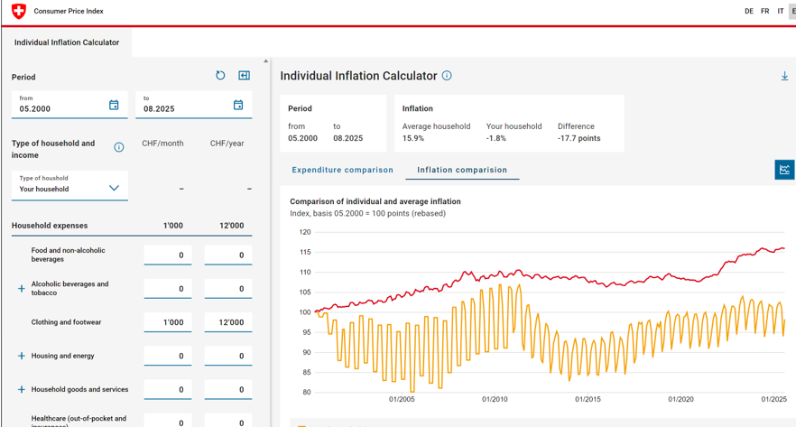796x427 pixels.
Task: Select the Inflation comparision tab
Action: point(461,170)
